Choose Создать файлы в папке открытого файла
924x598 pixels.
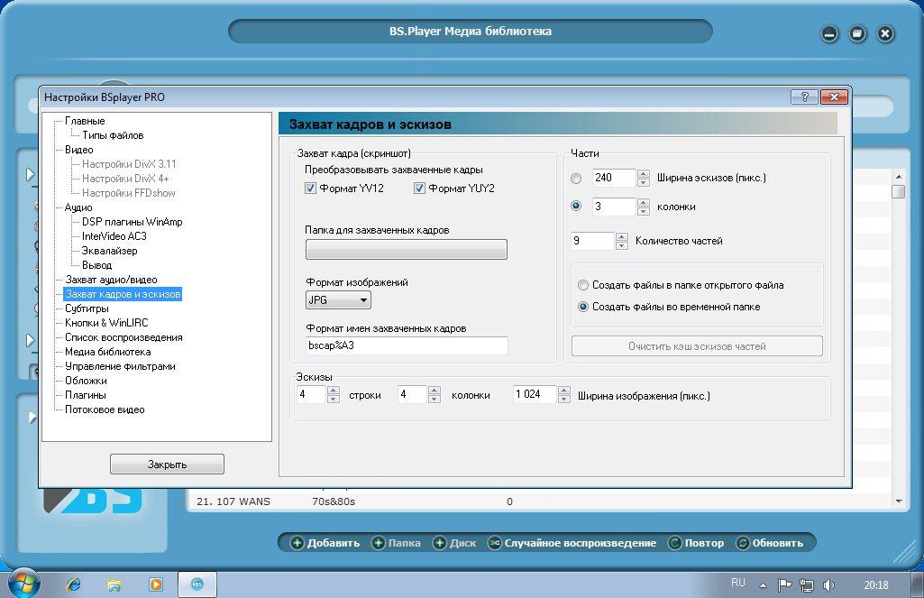pos(583,285)
